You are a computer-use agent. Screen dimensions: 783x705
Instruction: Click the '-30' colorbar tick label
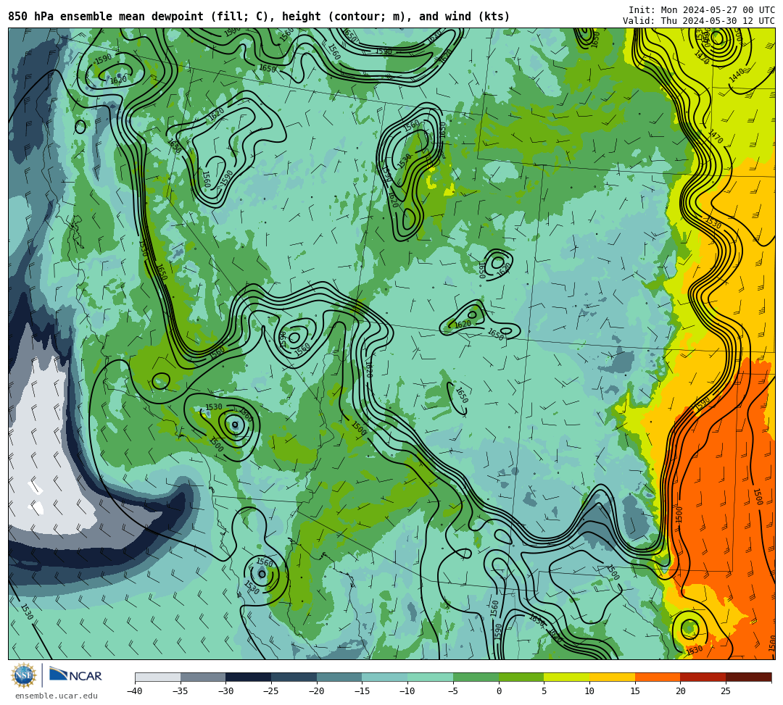(225, 691)
